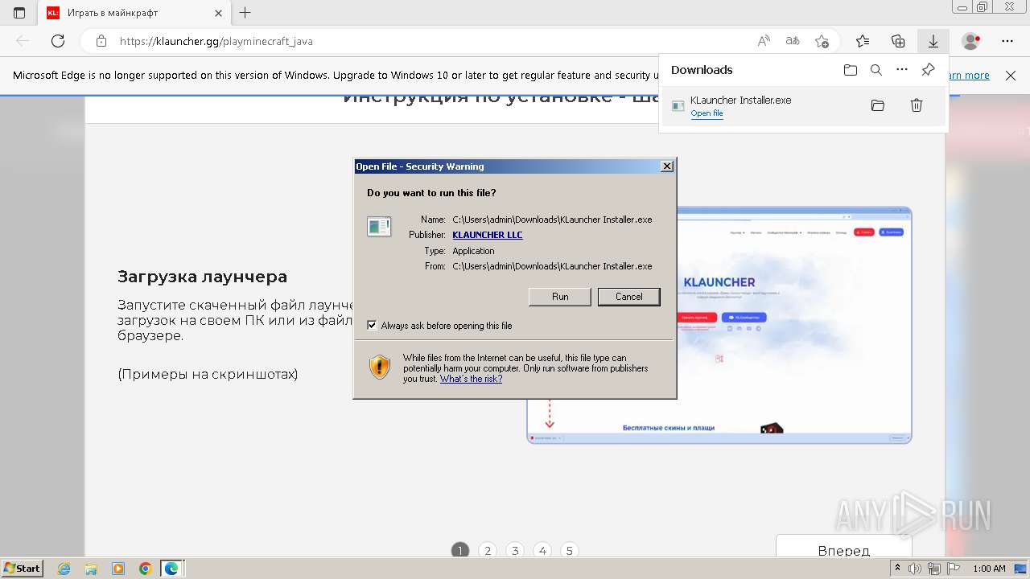Open Collections panel
Image resolution: width=1030 pixels, height=579 pixels.
click(898, 41)
